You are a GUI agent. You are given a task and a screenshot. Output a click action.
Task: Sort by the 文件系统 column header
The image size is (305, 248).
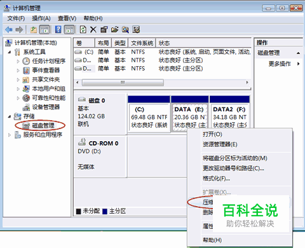pos(142,43)
